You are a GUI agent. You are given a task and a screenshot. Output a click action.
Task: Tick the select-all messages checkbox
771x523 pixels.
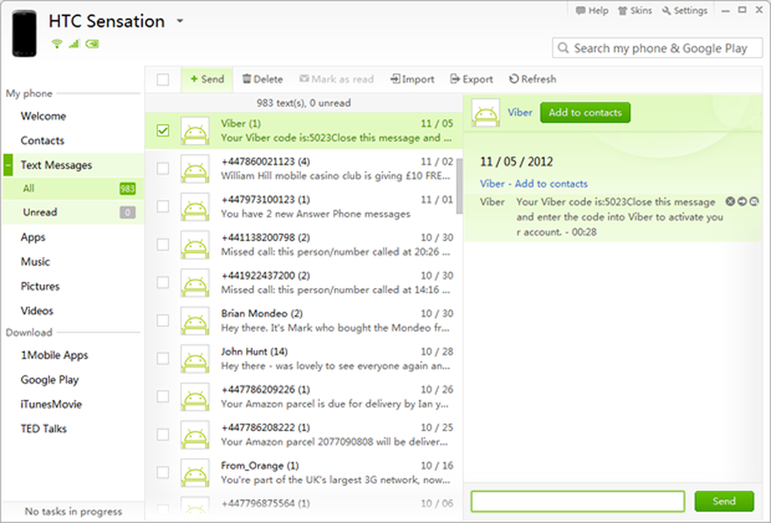click(x=163, y=79)
